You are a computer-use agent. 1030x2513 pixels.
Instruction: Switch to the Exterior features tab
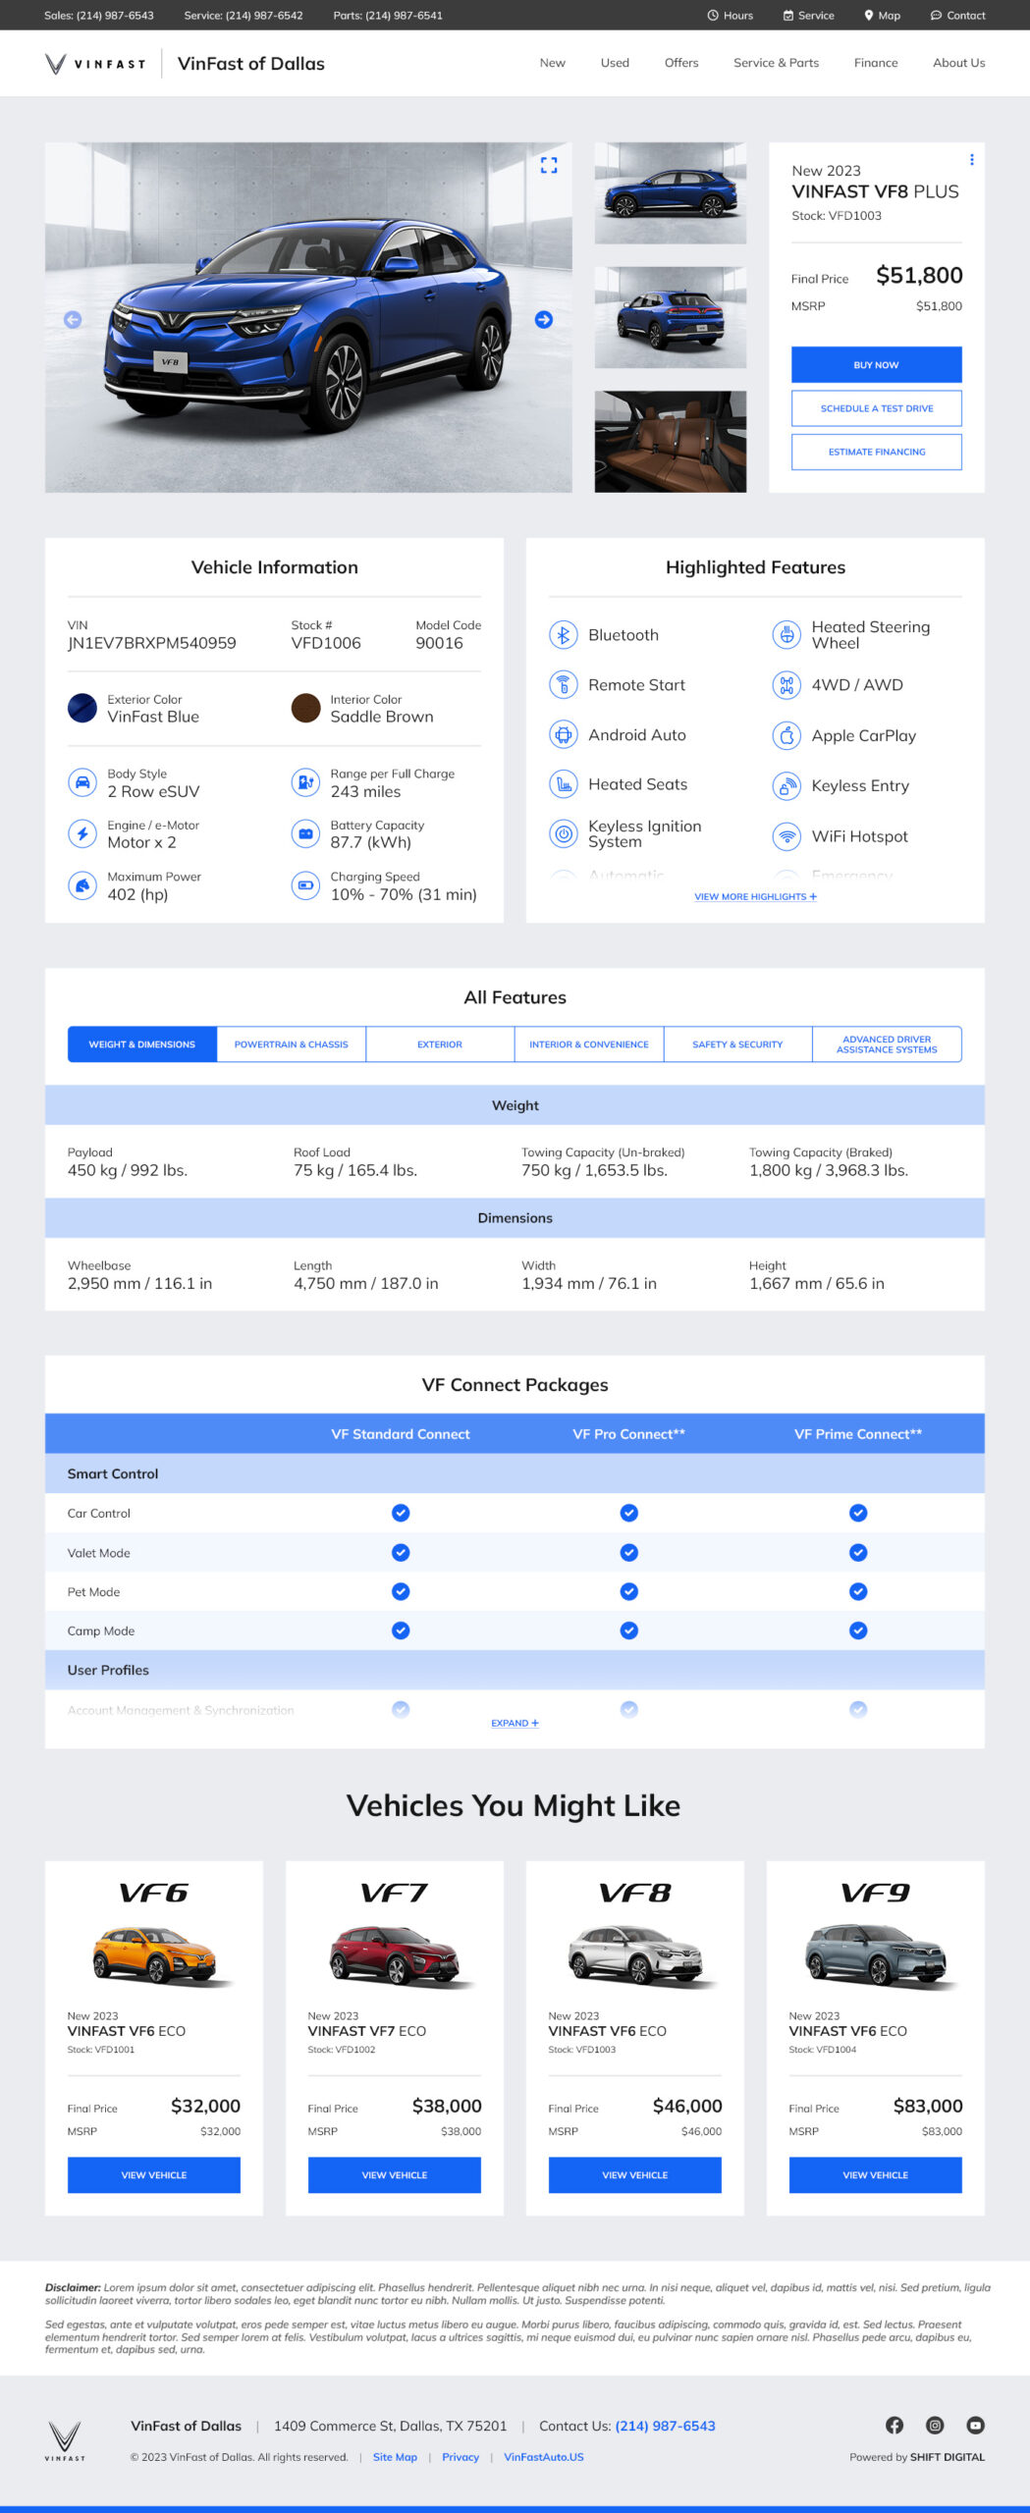[x=440, y=1044]
